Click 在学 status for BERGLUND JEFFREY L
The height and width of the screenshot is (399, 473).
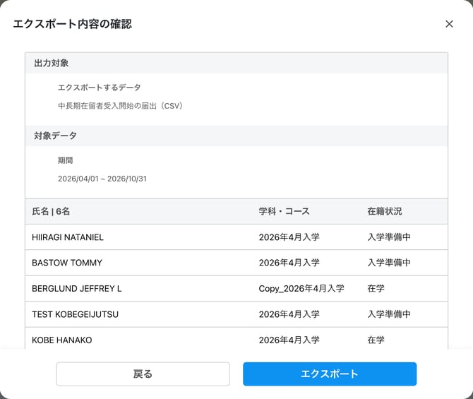click(x=376, y=289)
